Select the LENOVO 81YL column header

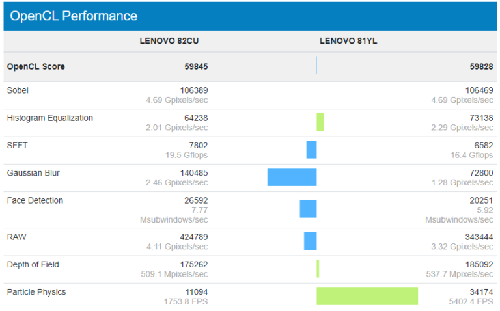point(348,41)
